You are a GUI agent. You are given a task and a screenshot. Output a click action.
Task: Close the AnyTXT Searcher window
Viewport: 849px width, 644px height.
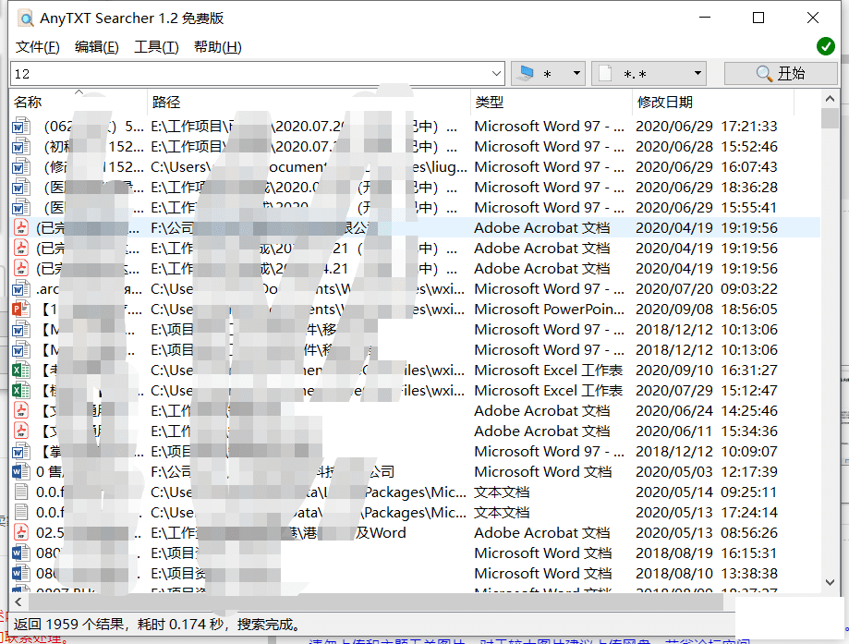tap(813, 18)
